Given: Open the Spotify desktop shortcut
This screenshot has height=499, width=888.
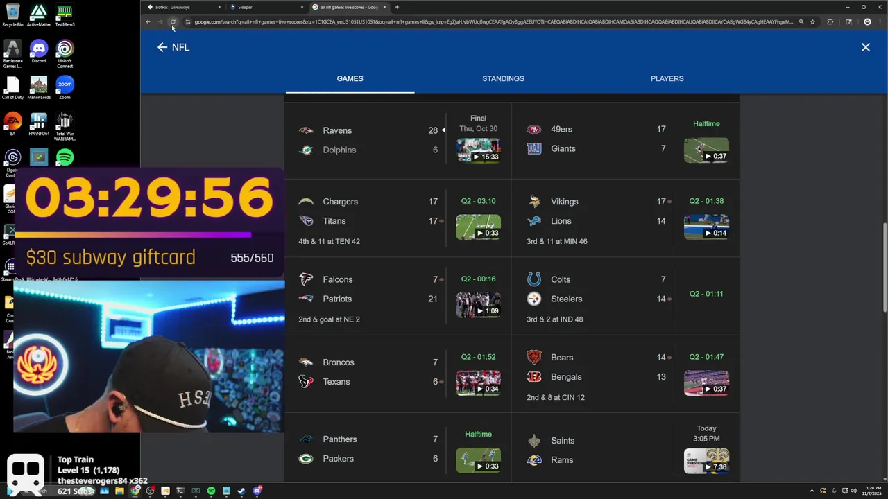Looking at the screenshot, I should click(65, 157).
